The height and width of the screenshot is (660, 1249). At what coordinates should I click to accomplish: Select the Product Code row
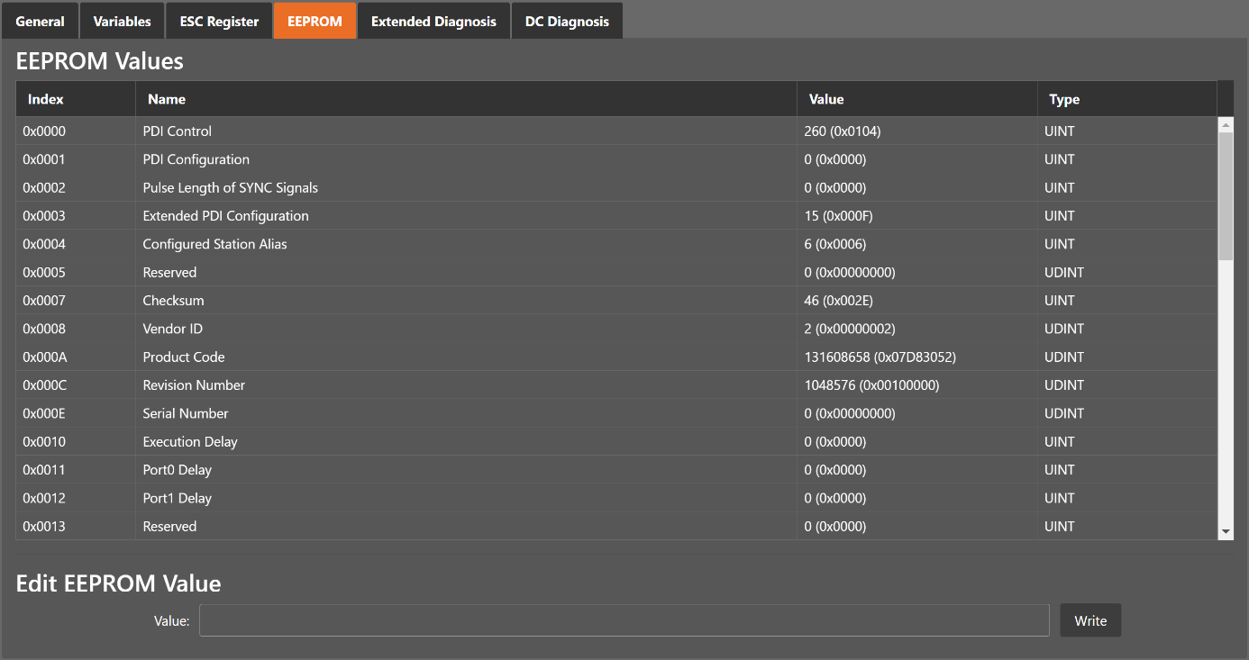coord(184,357)
